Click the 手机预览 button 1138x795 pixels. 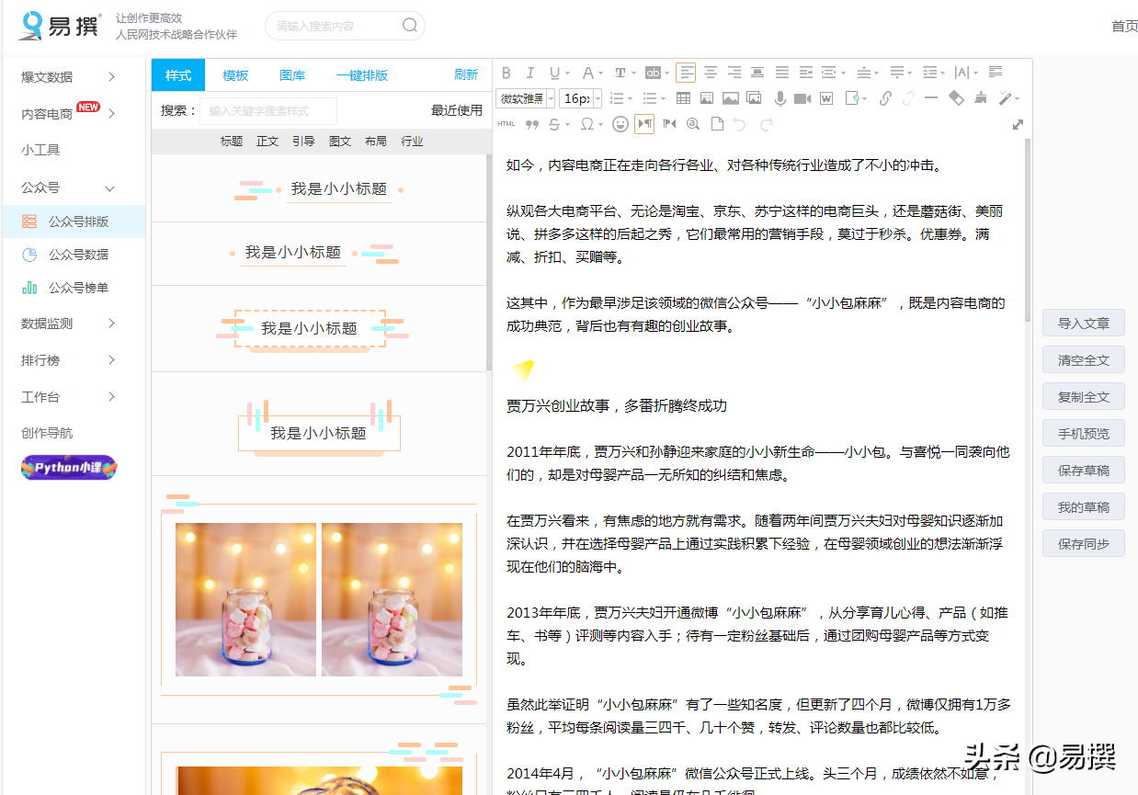click(x=1084, y=434)
